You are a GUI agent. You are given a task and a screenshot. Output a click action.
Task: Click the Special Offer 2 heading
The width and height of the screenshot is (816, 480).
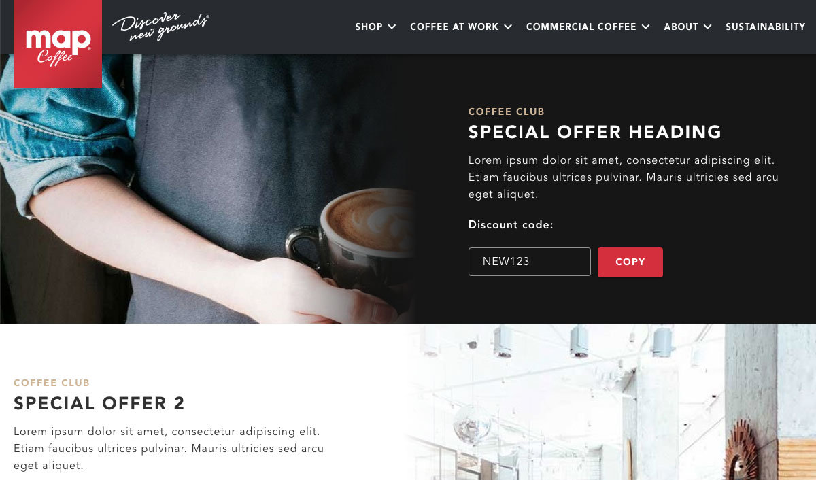point(99,403)
